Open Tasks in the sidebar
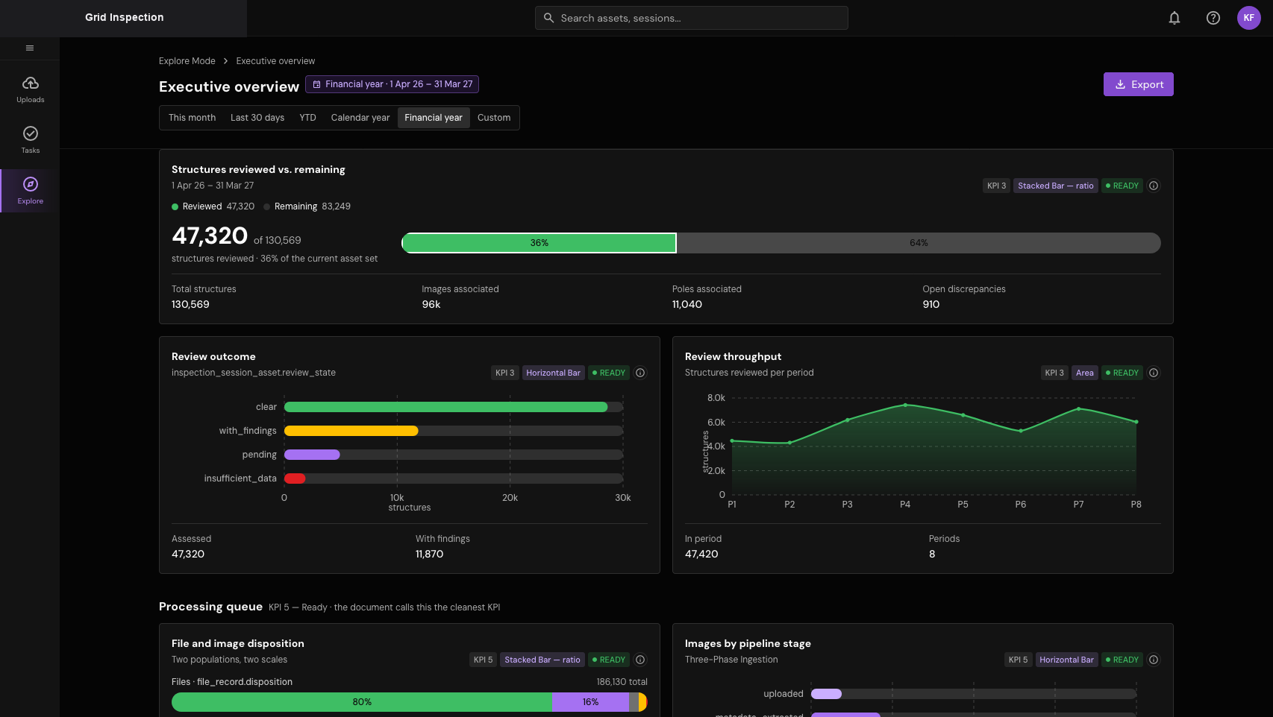This screenshot has height=717, width=1273. (31, 139)
